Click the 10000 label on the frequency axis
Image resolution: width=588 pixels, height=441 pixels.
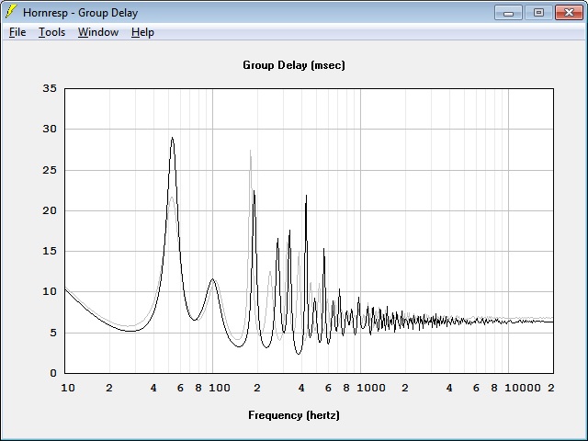point(523,388)
